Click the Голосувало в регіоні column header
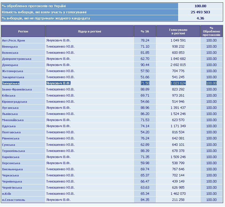Image resolution: width=225 pixels, height=207 pixels. click(x=178, y=31)
